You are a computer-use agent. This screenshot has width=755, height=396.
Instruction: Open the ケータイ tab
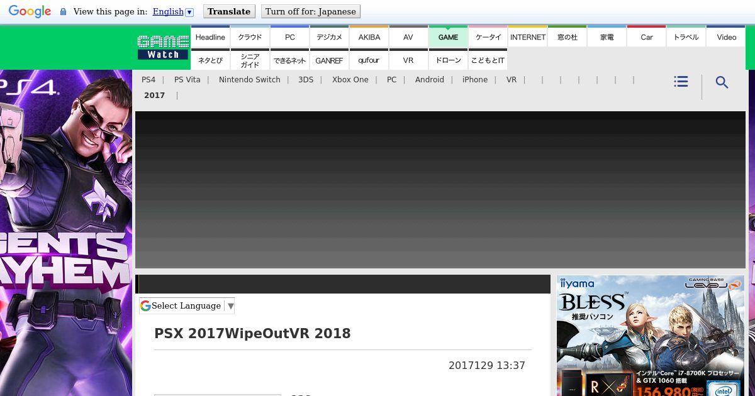[488, 36]
